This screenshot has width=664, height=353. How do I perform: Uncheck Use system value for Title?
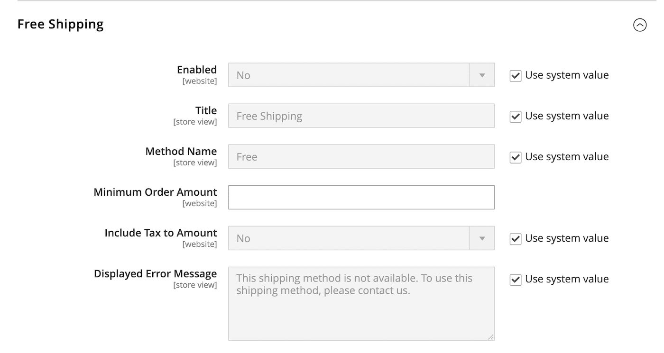[516, 116]
